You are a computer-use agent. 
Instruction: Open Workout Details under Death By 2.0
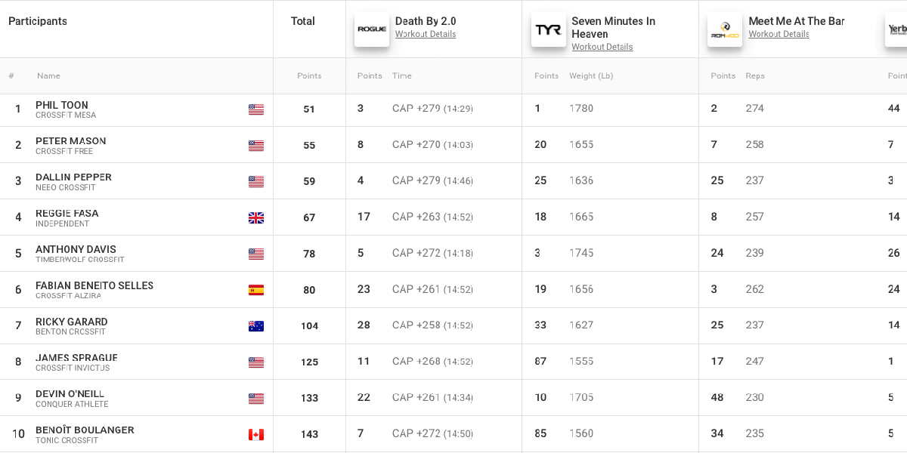pyautogui.click(x=426, y=34)
